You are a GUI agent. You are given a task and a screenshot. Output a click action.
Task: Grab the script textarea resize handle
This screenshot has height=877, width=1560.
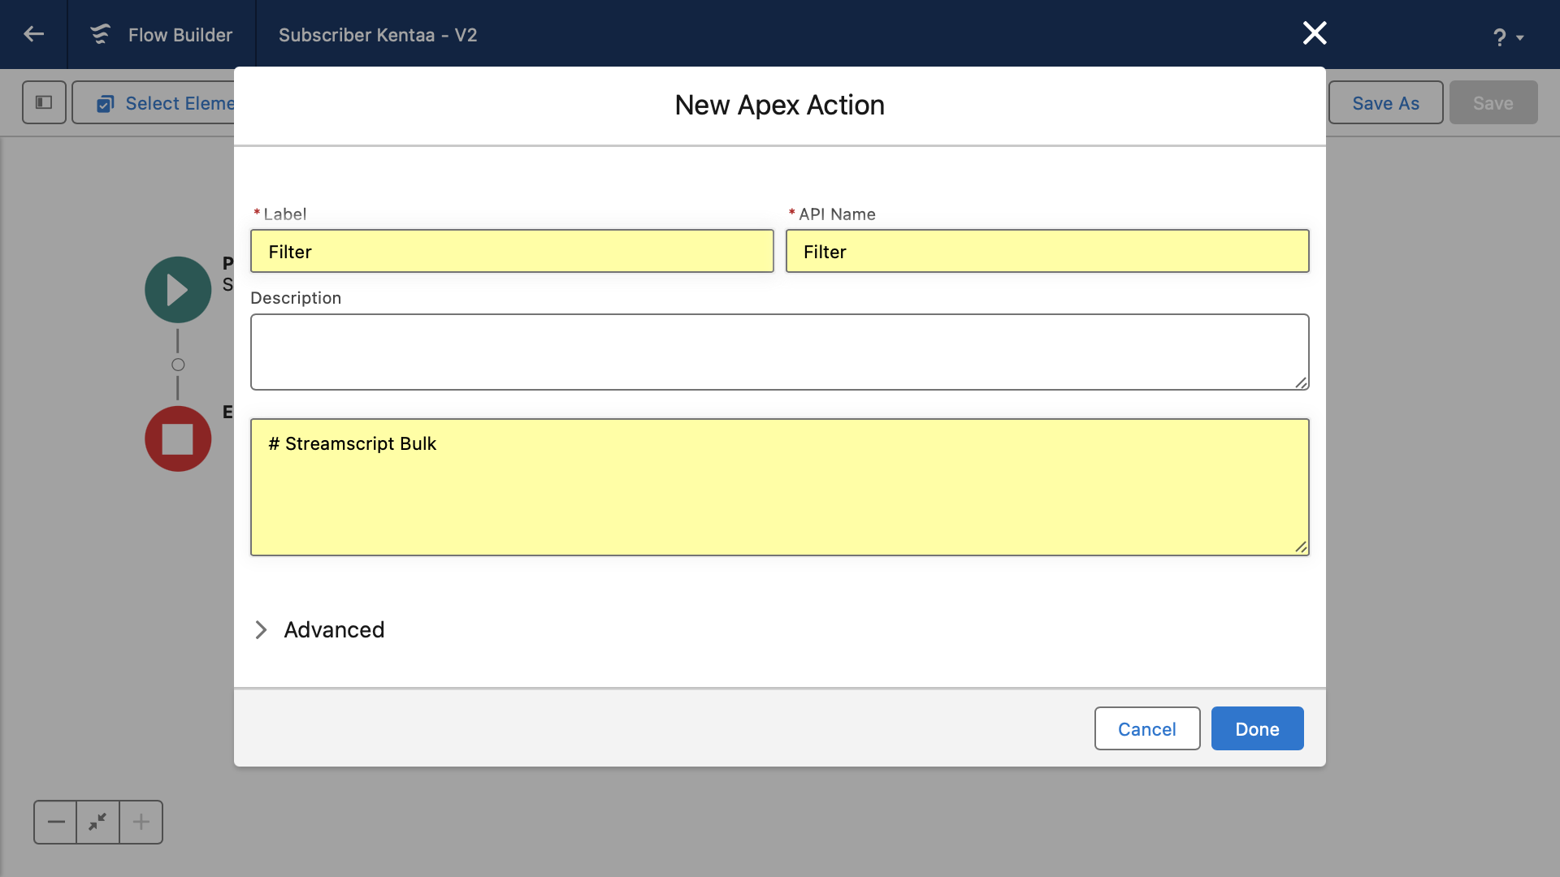[1300, 547]
